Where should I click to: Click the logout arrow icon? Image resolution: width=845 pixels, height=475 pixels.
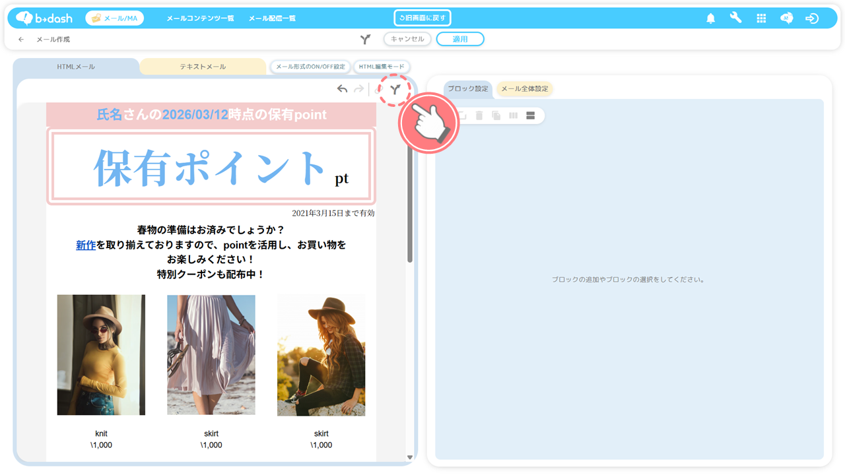[812, 18]
